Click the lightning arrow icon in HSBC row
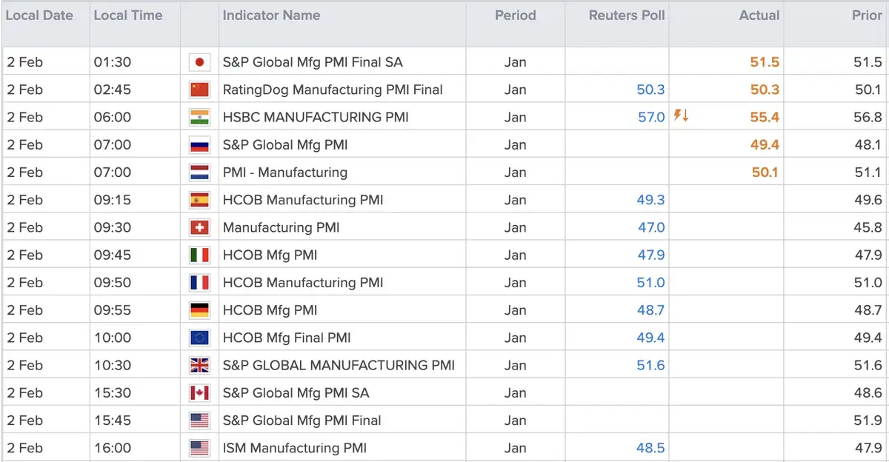 click(681, 115)
